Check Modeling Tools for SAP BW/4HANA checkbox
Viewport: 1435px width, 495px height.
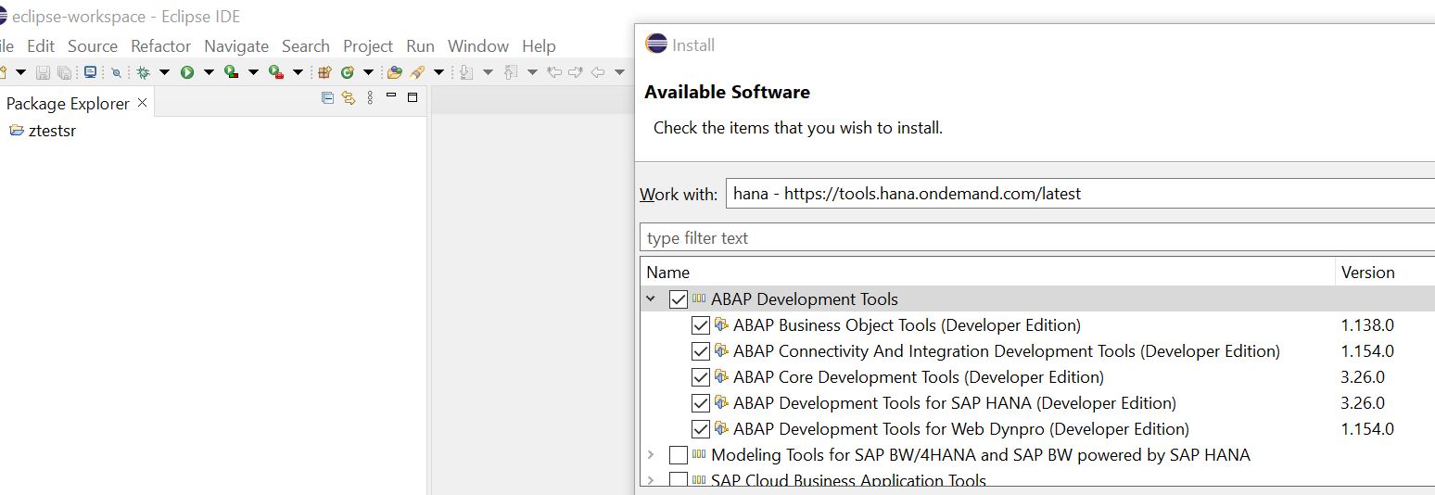tap(678, 455)
